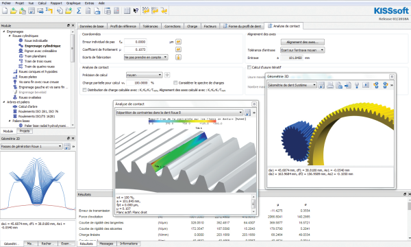
Task: Open the Rapport menu
Action: click(x=56, y=3)
